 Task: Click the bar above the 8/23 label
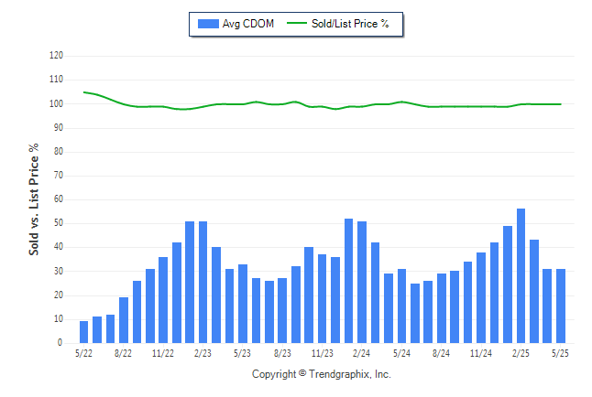pyautogui.click(x=282, y=310)
